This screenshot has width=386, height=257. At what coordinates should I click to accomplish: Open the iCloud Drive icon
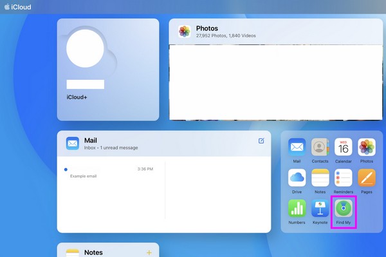pos(297,178)
